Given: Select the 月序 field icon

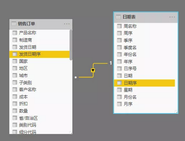Looking at the screenshot, I should point(119,104).
